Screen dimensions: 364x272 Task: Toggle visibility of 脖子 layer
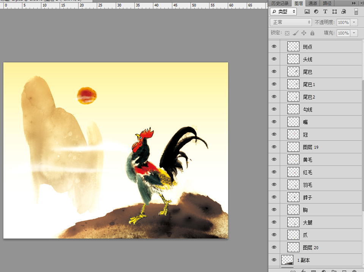point(274,197)
